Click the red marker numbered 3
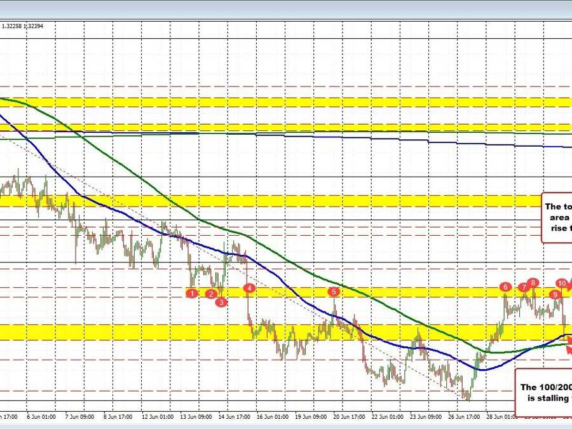 [x=221, y=303]
